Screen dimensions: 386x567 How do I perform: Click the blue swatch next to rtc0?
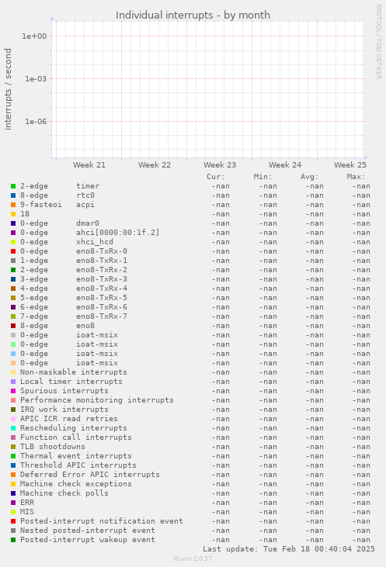[x=13, y=195]
